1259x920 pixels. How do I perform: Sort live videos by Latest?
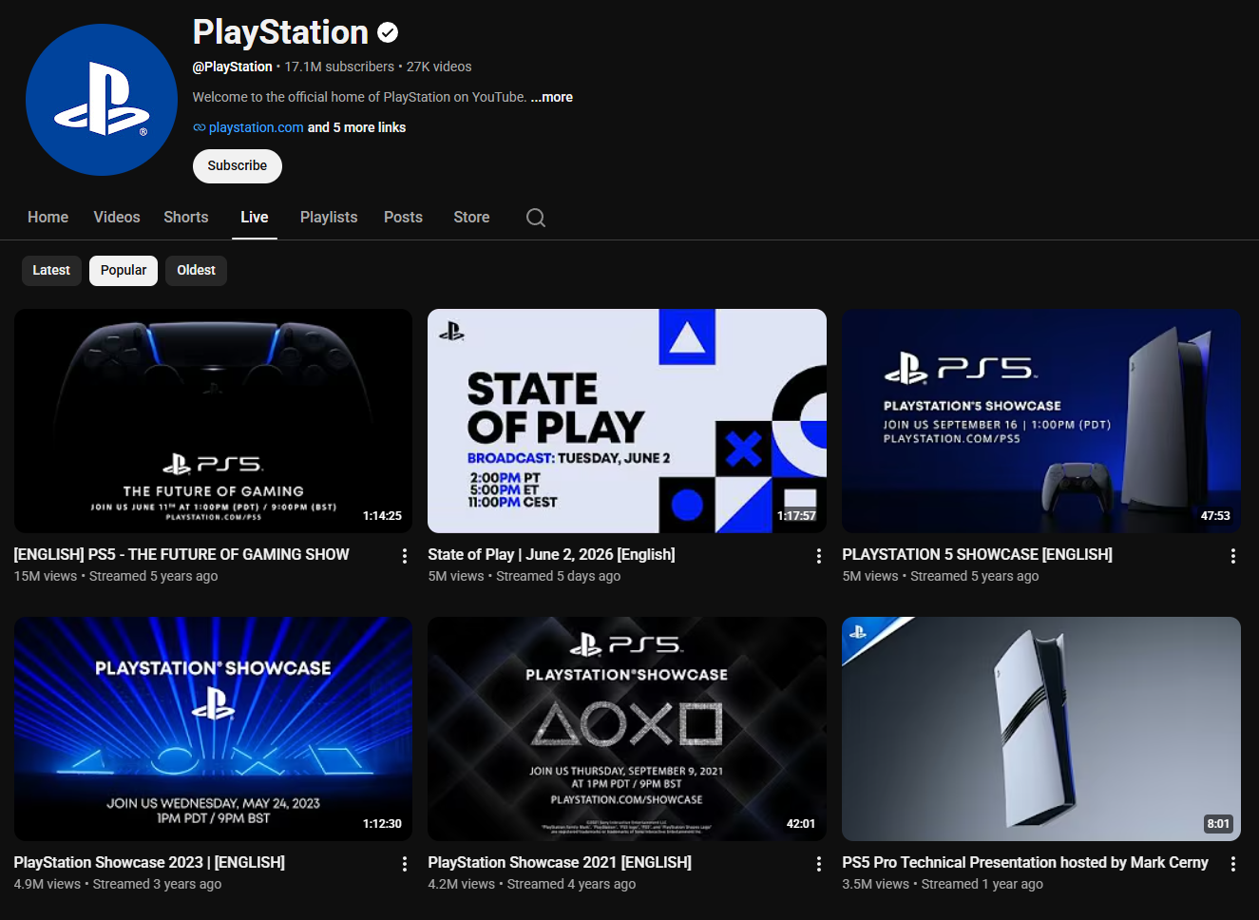[51, 270]
